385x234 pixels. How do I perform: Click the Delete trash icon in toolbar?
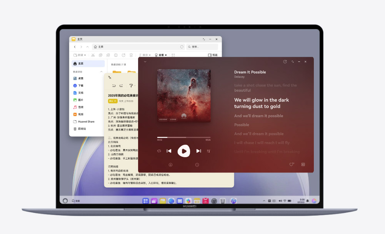point(131,55)
